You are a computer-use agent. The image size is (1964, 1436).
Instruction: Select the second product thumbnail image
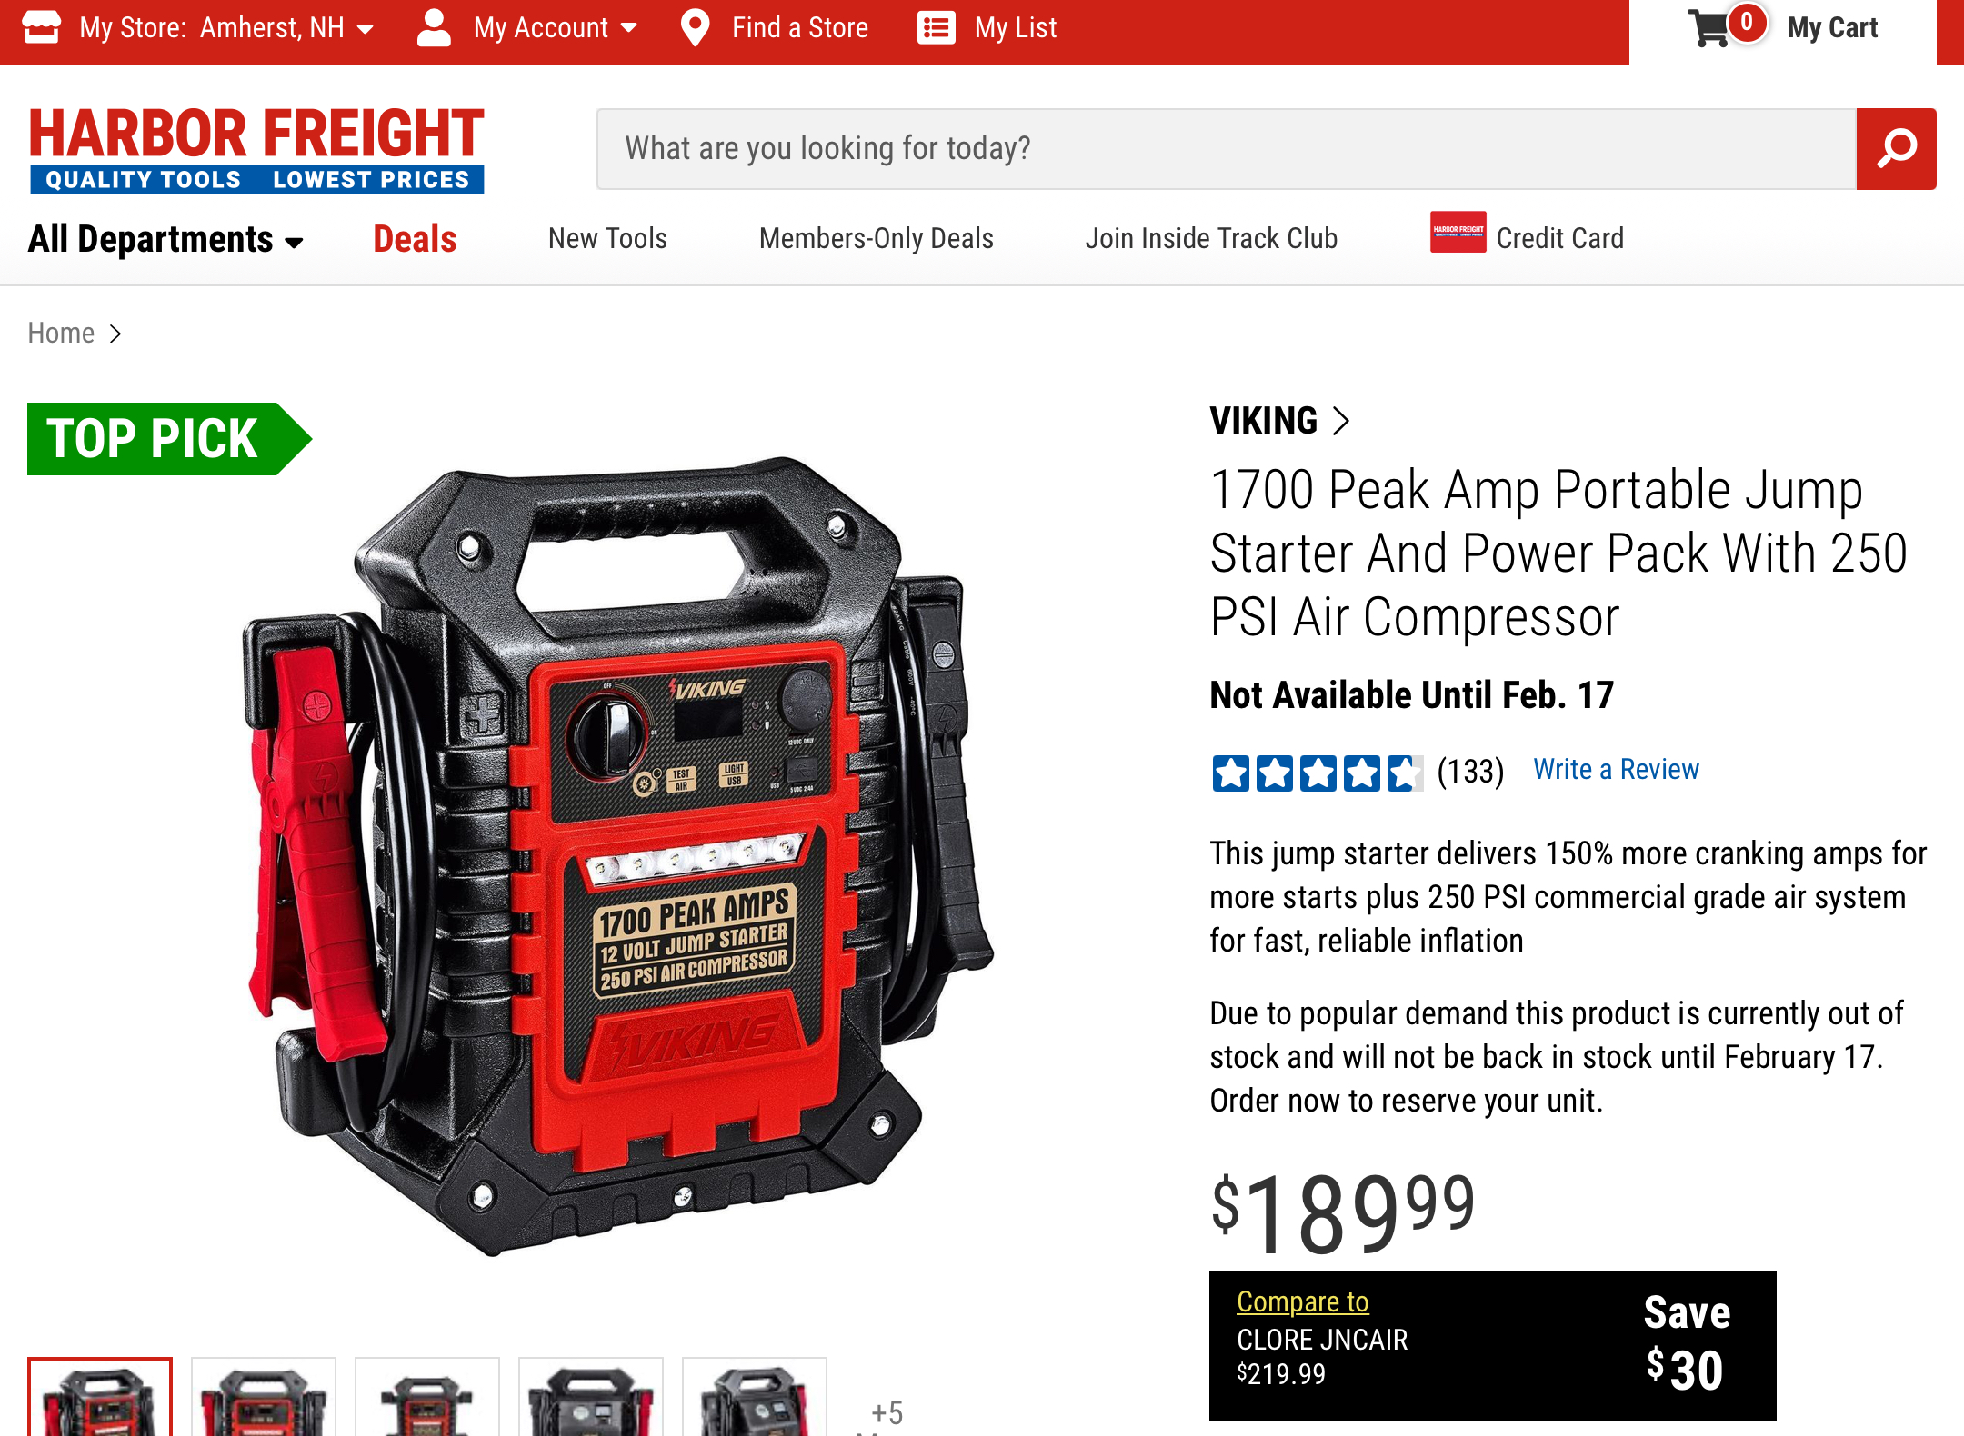pyautogui.click(x=264, y=1397)
